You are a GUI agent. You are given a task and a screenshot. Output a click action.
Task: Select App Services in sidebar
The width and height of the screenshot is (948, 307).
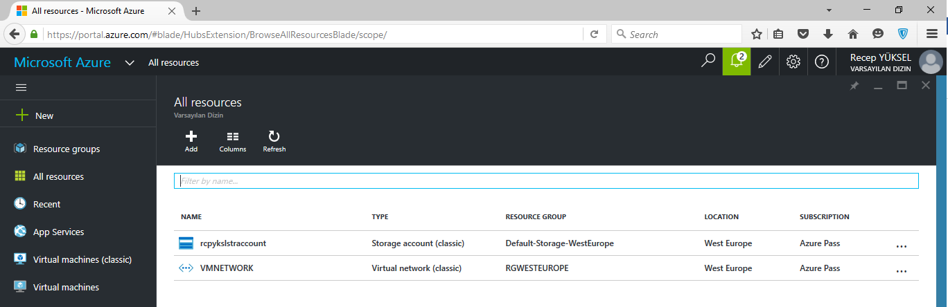tap(58, 232)
